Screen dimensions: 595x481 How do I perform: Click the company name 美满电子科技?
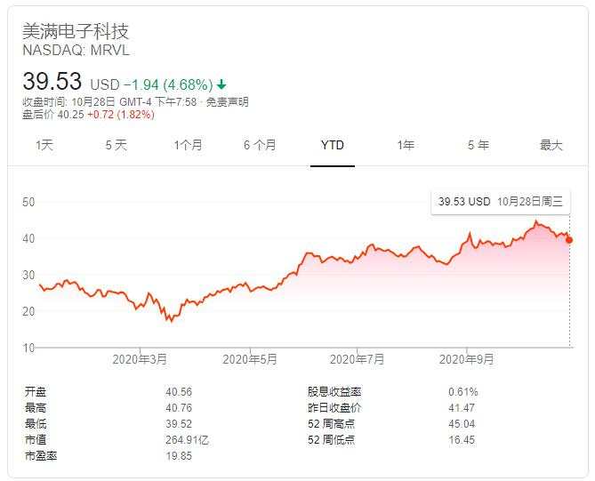click(76, 31)
